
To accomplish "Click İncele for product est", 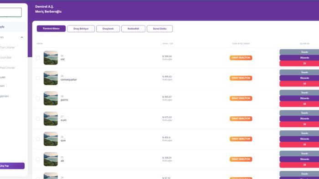I will (x=299, y=52).
